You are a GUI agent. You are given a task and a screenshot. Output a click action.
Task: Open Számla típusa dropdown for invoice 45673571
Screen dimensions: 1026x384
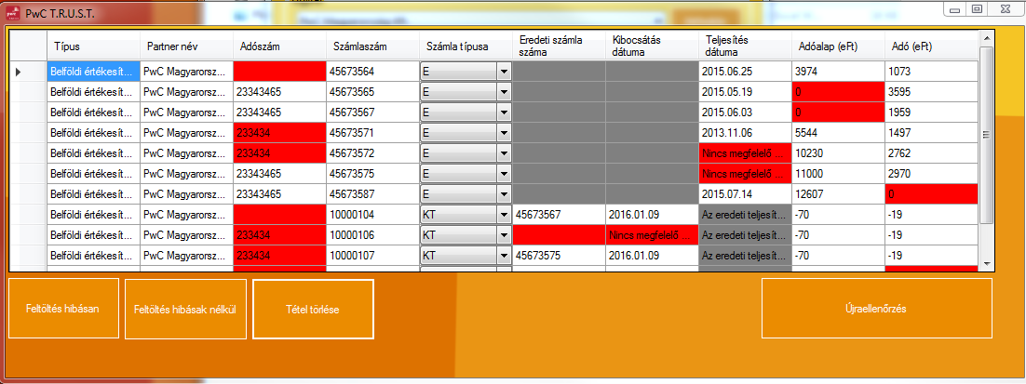(x=504, y=133)
